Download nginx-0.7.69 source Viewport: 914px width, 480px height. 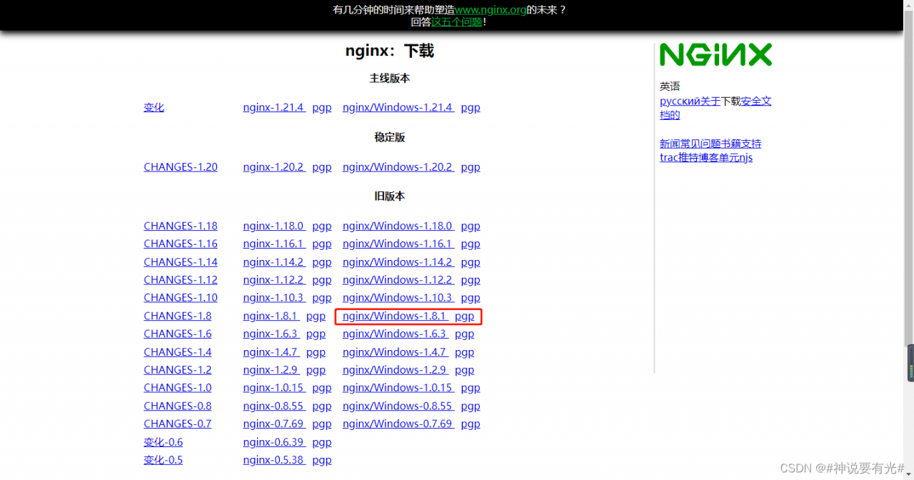(274, 424)
